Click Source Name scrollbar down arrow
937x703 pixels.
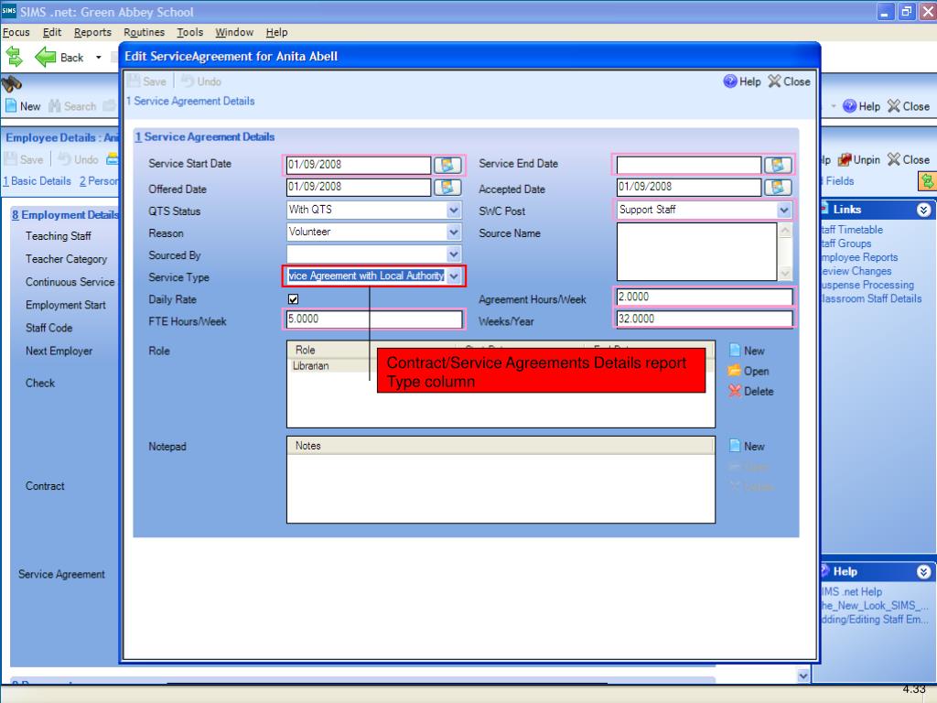click(785, 273)
